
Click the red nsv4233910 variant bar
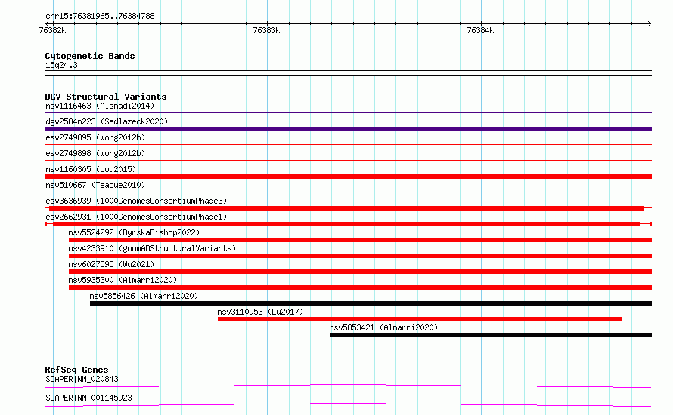360,256
